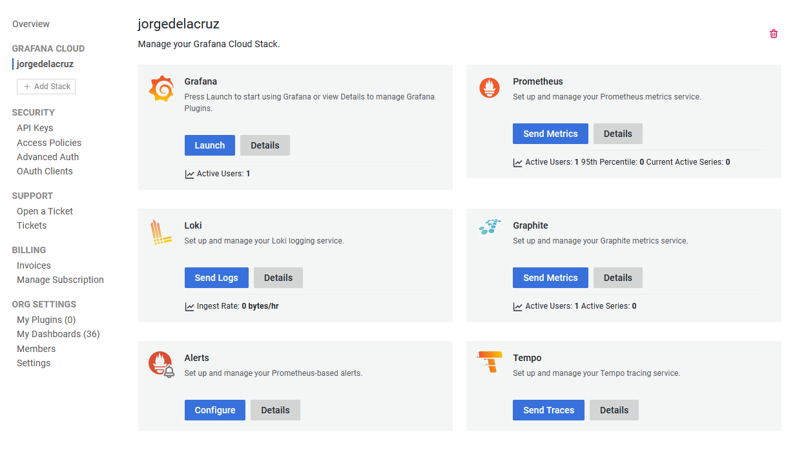Open My Dashboards (36)
The image size is (797, 465).
[58, 334]
